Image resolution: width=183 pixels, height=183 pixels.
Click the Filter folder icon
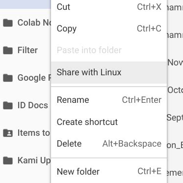[x=8, y=50]
